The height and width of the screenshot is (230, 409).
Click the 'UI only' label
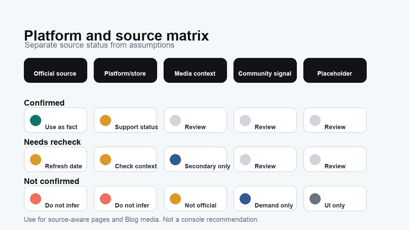335,205
